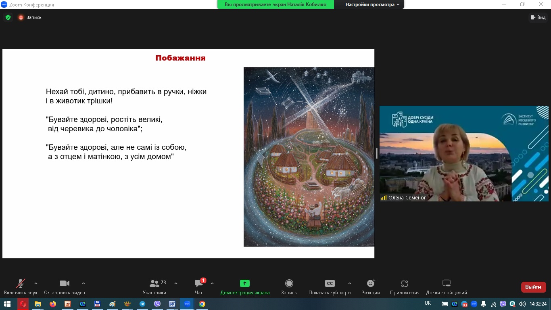This screenshot has width=551, height=310.
Task: Expand the subtitles options arrow
Action: 349,283
